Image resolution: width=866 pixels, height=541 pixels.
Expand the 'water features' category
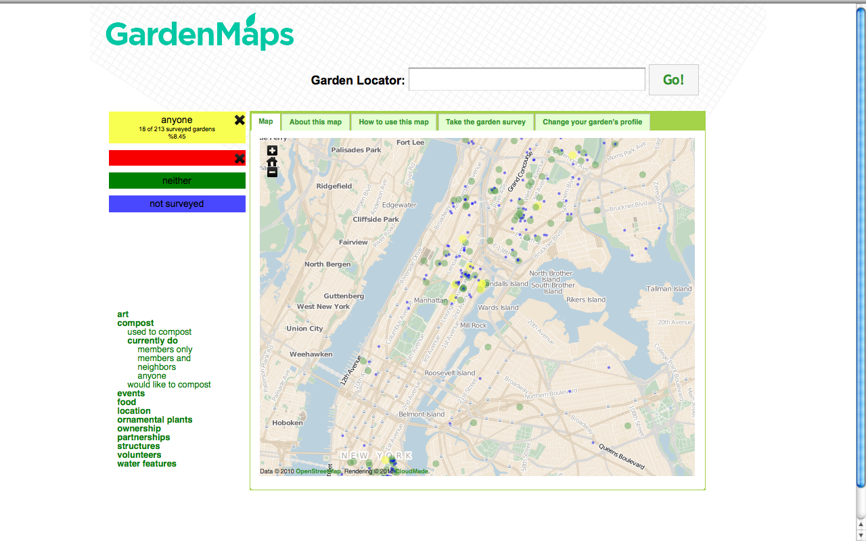point(146,464)
